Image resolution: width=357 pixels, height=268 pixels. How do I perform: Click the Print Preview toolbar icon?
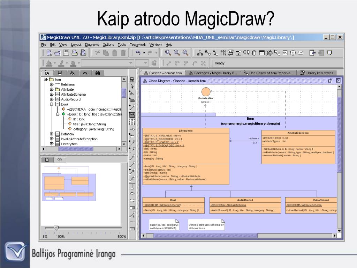(84, 53)
